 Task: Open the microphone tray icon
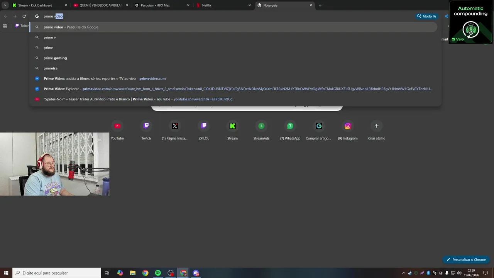point(447,273)
